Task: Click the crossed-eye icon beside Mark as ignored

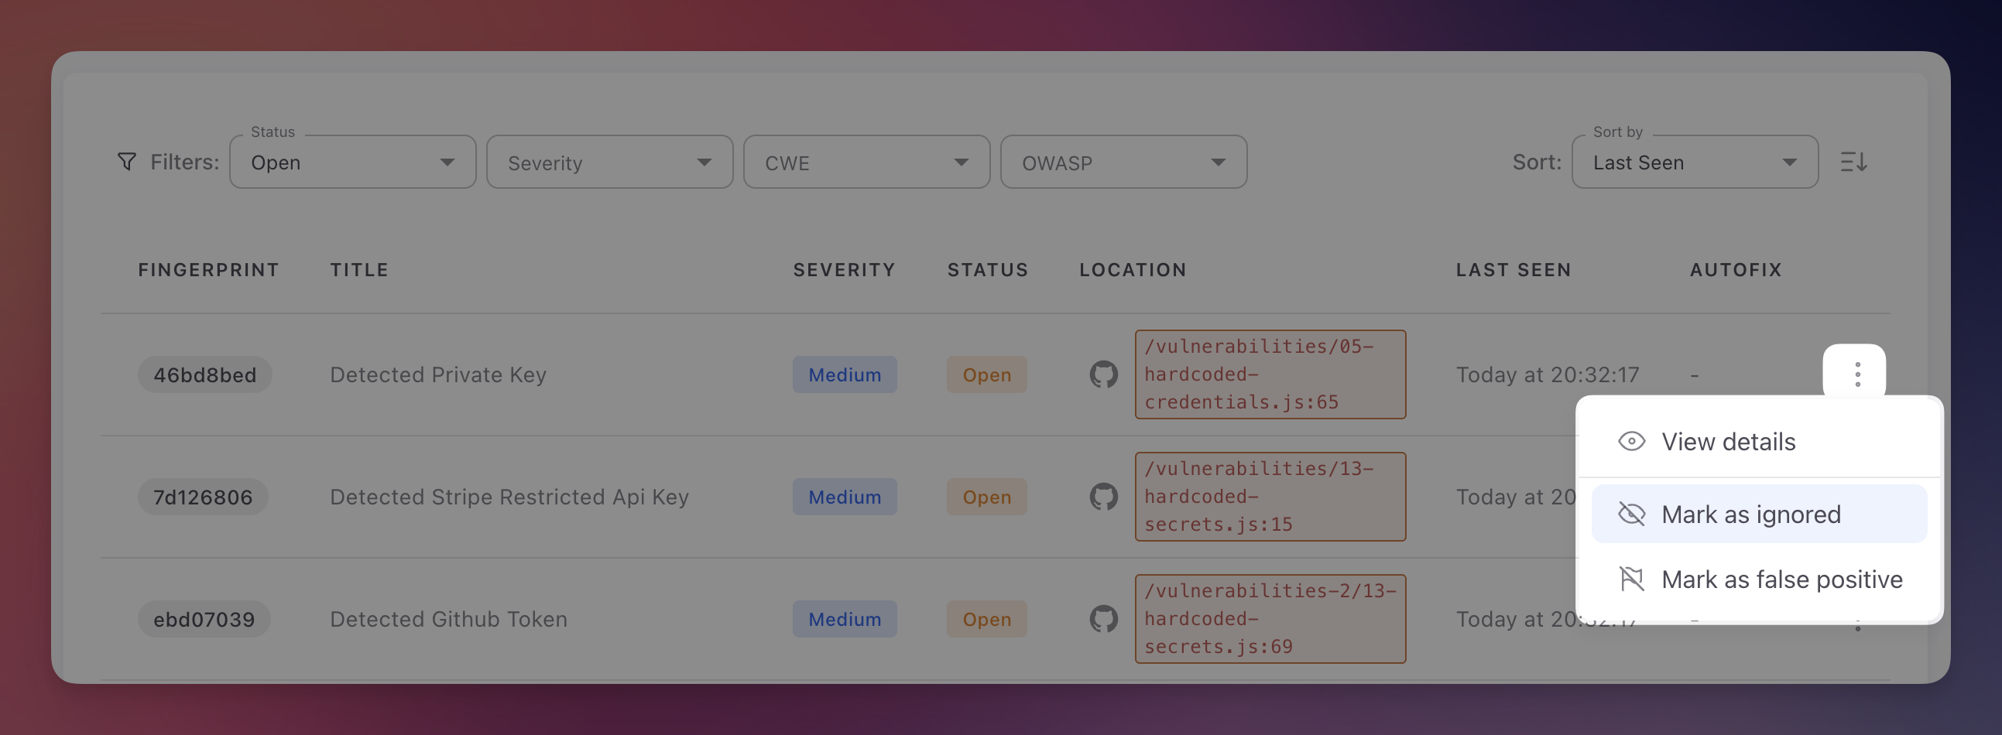Action: click(x=1631, y=514)
